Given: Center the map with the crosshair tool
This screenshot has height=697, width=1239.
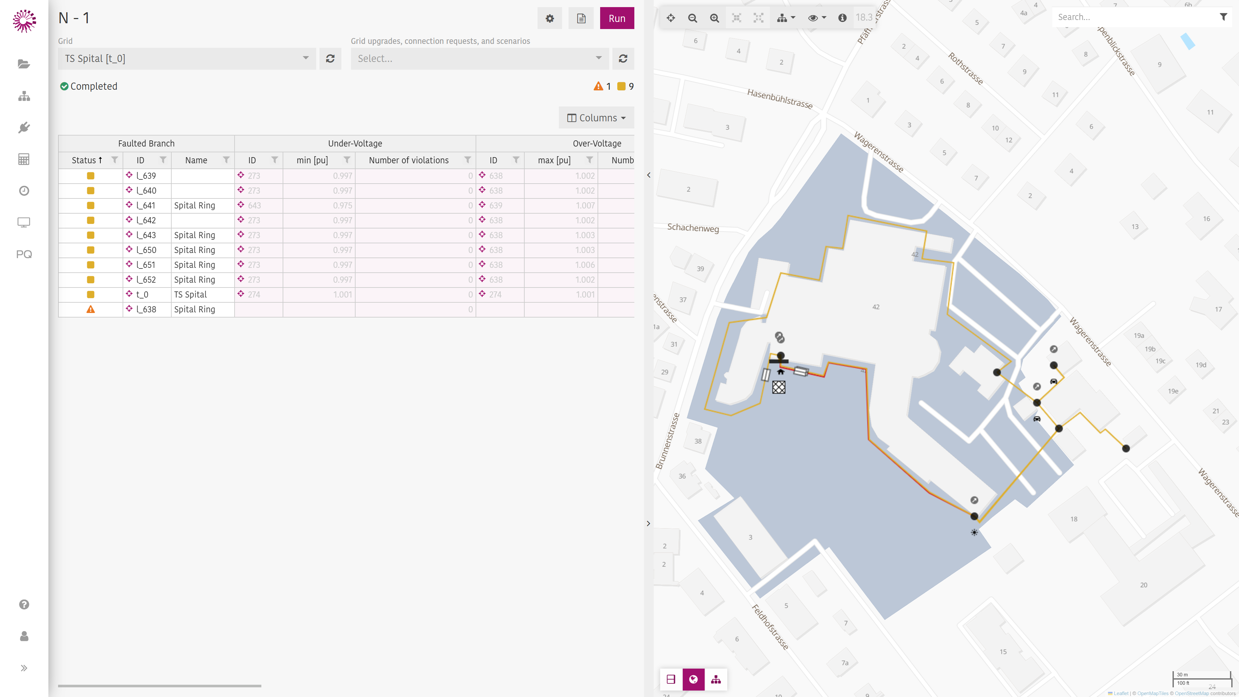Looking at the screenshot, I should pos(671,18).
